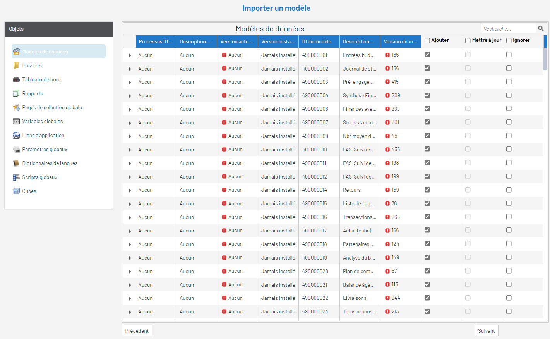Toggle the Mettre à jour header checkbox
550x339 pixels.
click(468, 41)
